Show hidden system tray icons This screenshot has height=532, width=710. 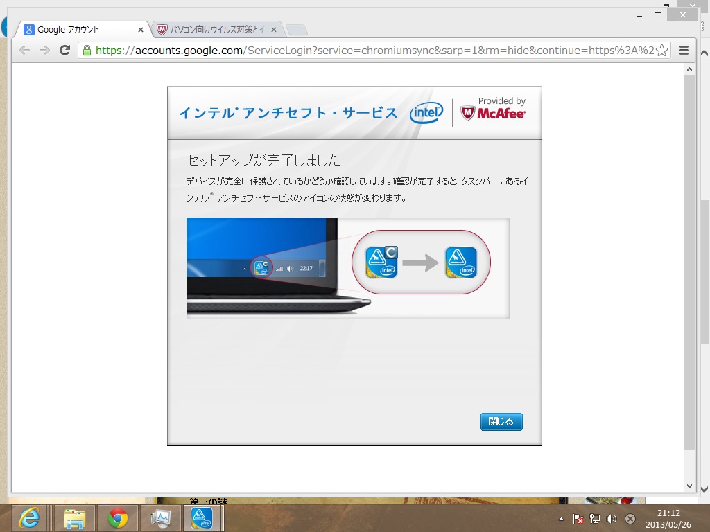point(561,519)
